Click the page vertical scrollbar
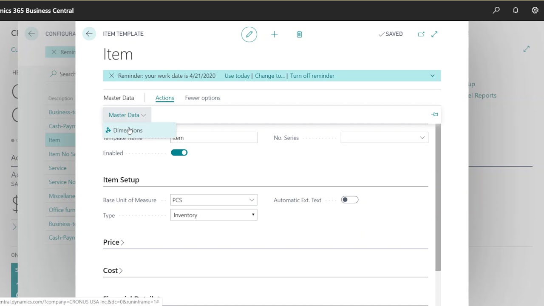Image resolution: width=544 pixels, height=306 pixels. 438,198
